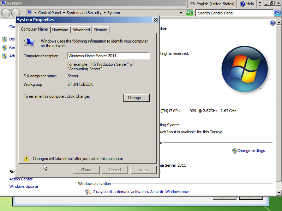Expand the System and Security breadcrumb arrow
The width and height of the screenshot is (282, 211).
click(104, 13)
